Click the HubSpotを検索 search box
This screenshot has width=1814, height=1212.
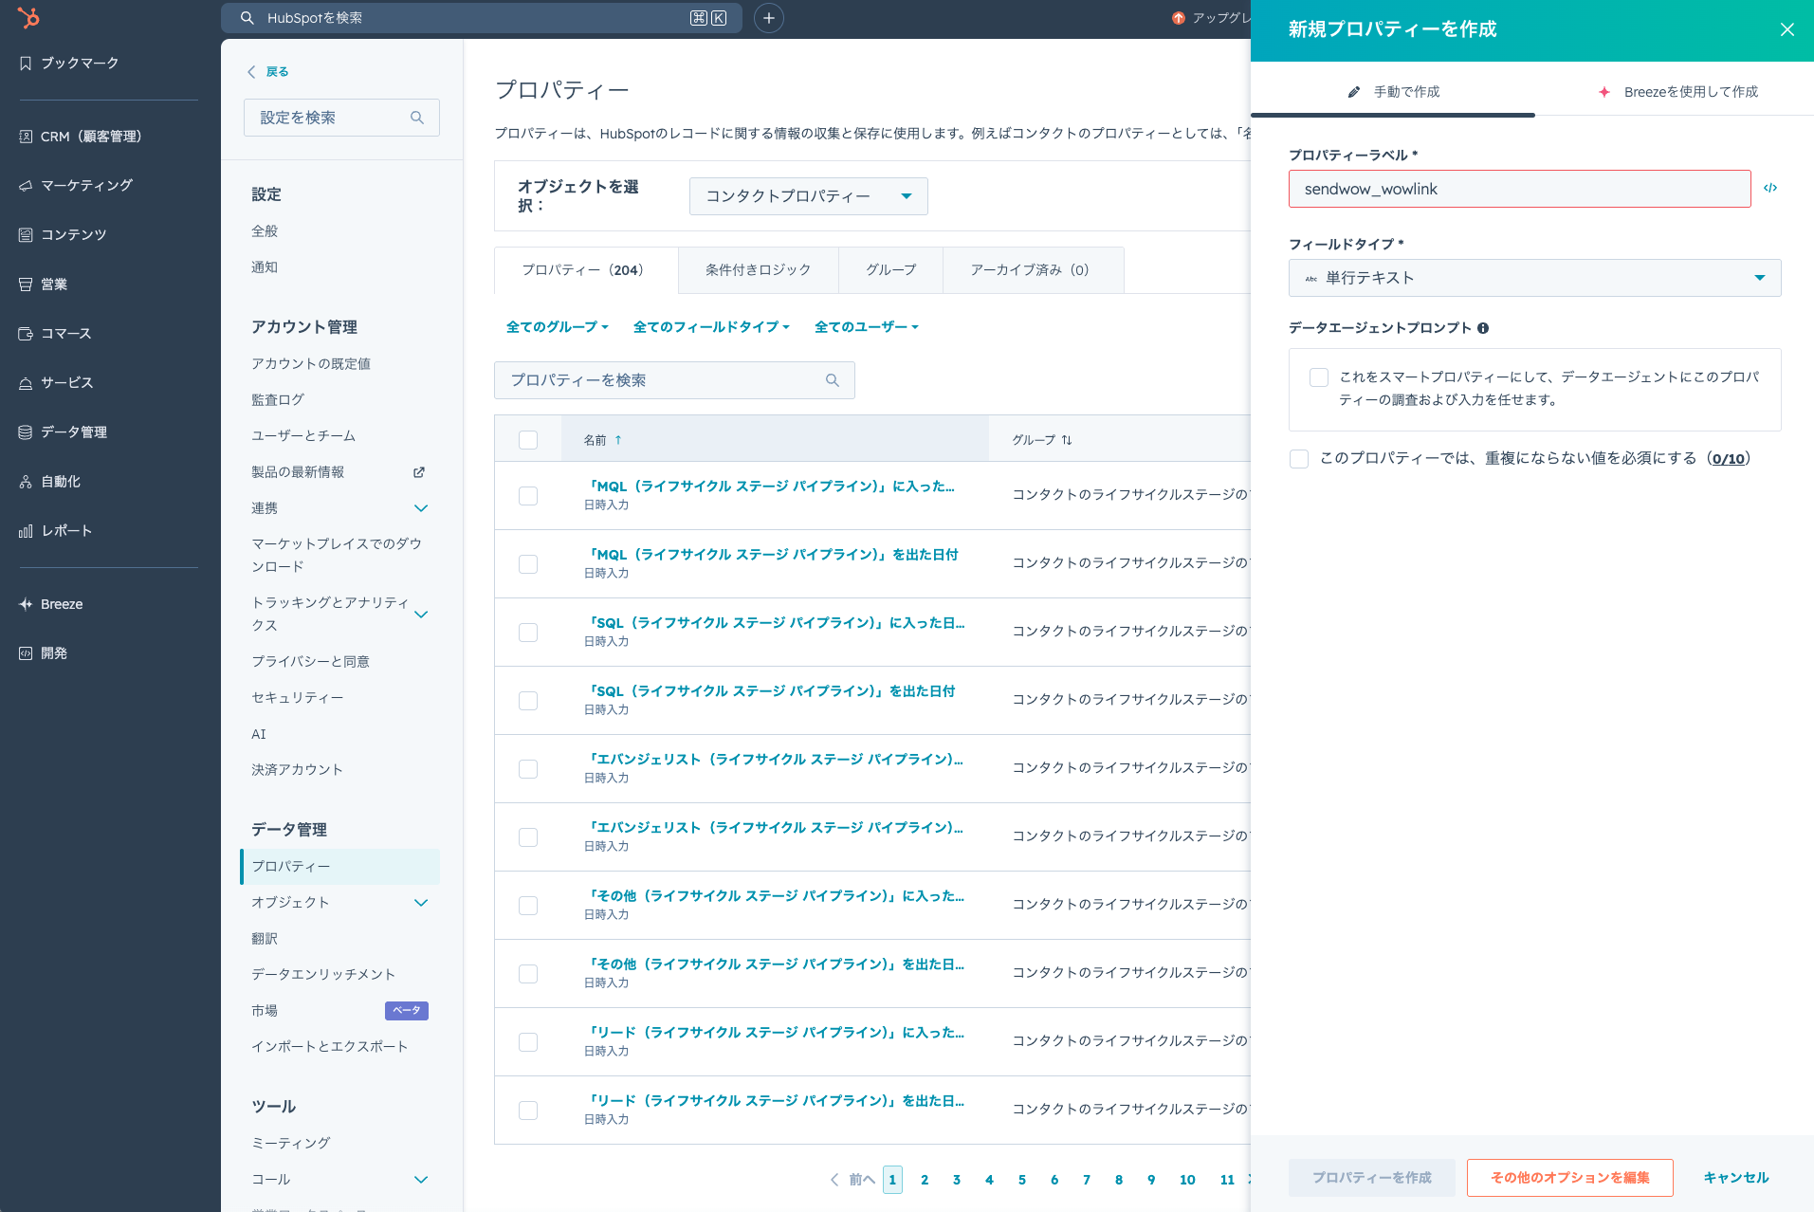pyautogui.click(x=481, y=18)
